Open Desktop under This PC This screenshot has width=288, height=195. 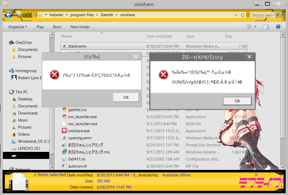[x=25, y=99]
